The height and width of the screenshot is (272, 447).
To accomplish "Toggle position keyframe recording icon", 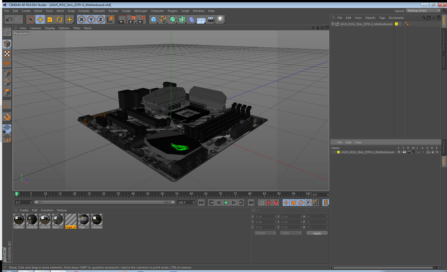I will (x=286, y=203).
